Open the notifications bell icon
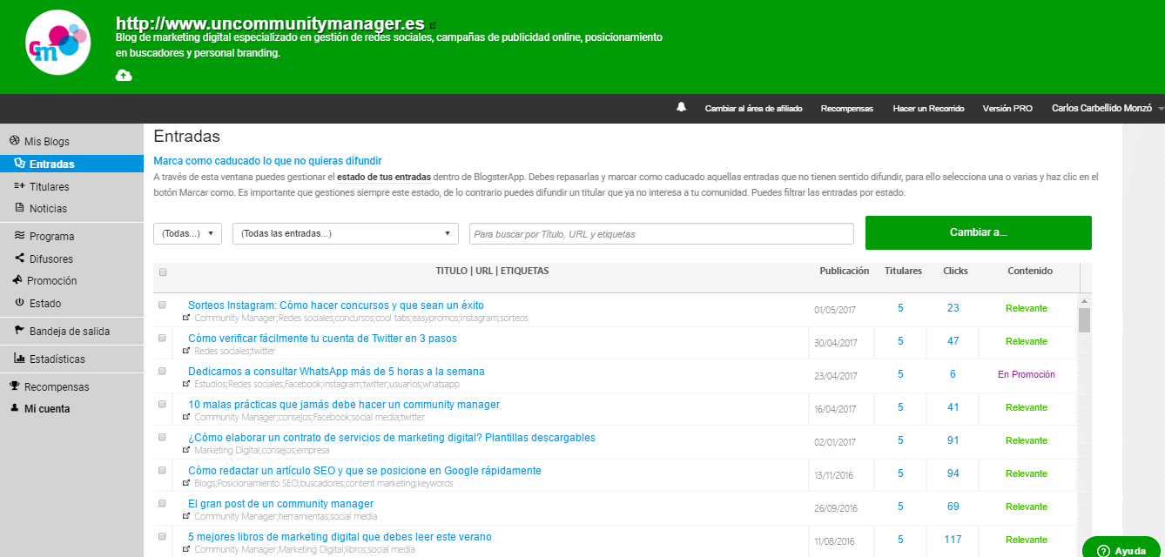Viewport: 1165px width, 557px height. pyautogui.click(x=682, y=107)
